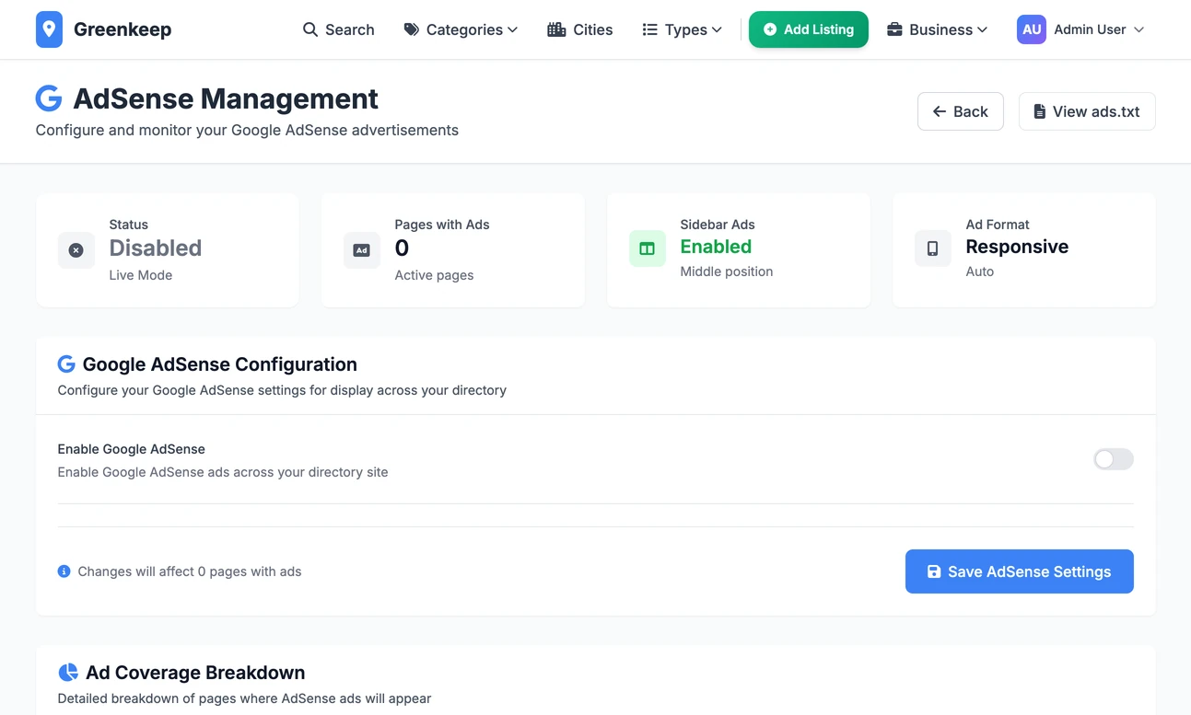Toggle the Enable Google AdSense switch
The height and width of the screenshot is (715, 1191).
pyautogui.click(x=1113, y=459)
